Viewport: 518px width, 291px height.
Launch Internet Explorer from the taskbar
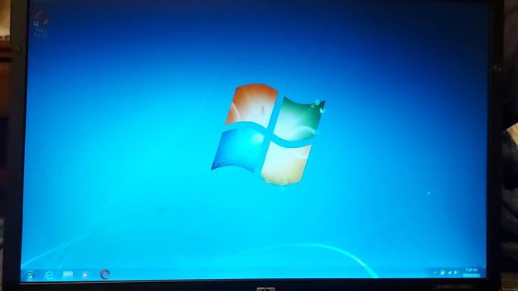point(49,275)
